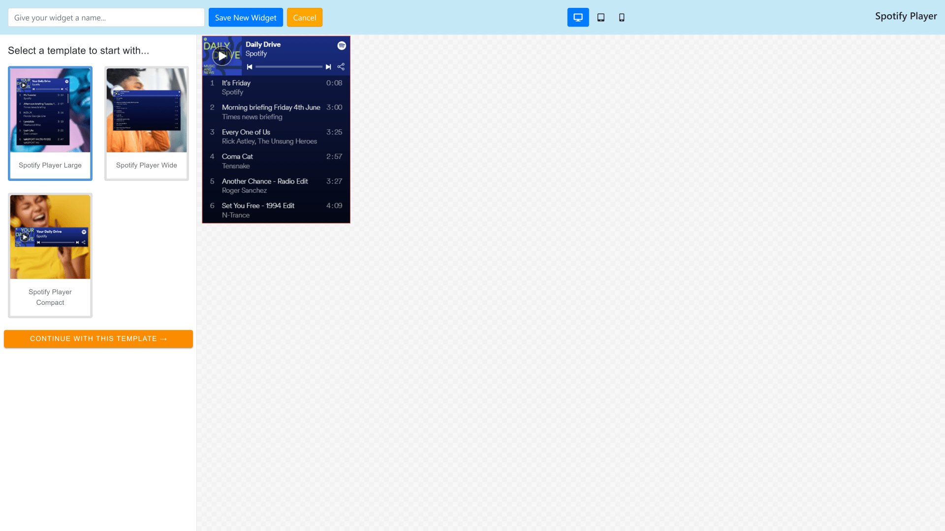Play the Daily Drive playlist
945x531 pixels.
(222, 56)
